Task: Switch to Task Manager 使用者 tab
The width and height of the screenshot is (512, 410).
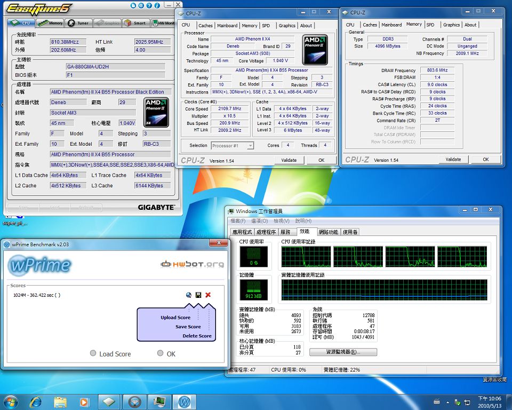Action: pos(350,232)
